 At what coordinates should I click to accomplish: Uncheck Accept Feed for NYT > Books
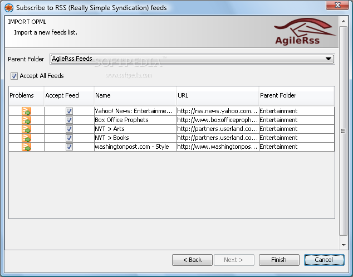click(x=69, y=138)
